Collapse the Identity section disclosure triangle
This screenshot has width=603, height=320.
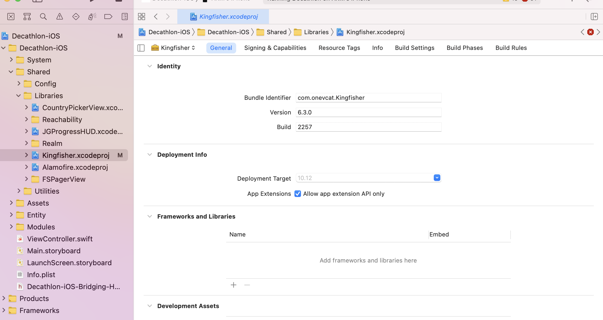[150, 66]
